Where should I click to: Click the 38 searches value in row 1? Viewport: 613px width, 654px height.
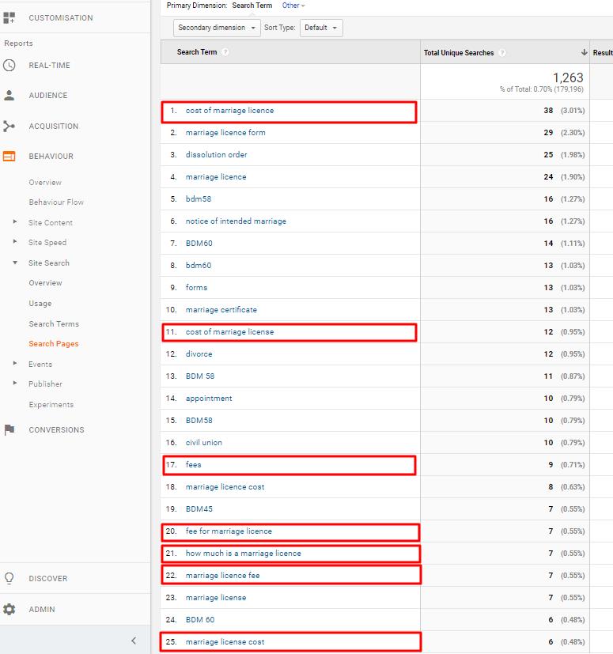tap(548, 111)
